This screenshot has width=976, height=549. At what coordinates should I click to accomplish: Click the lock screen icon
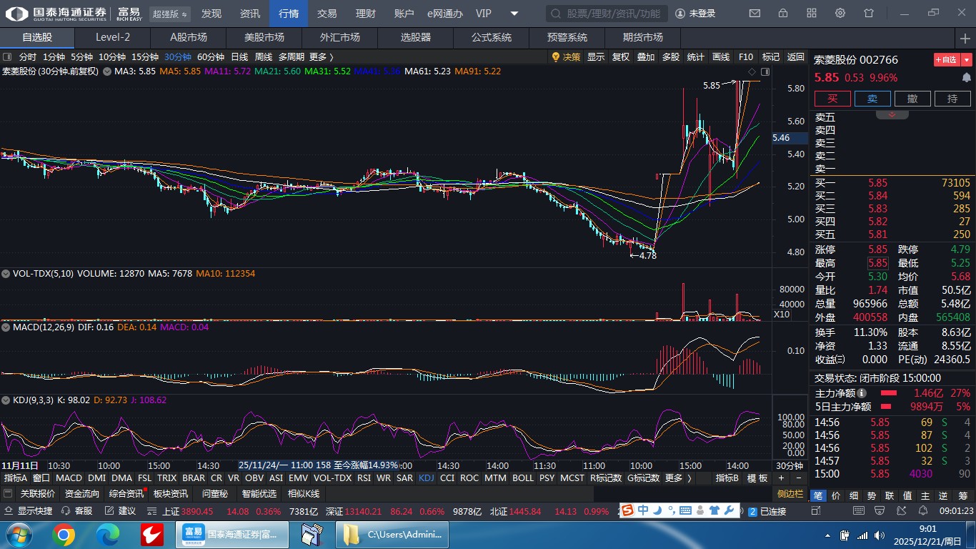(x=783, y=14)
